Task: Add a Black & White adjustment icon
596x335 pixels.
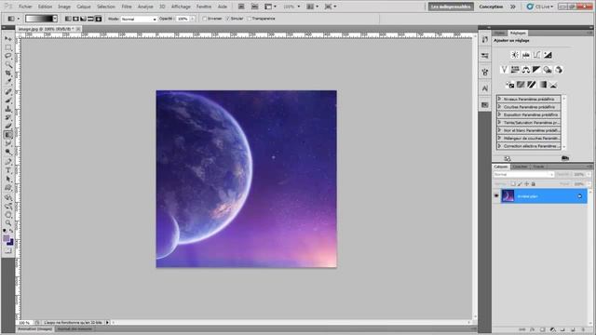Action: point(536,70)
